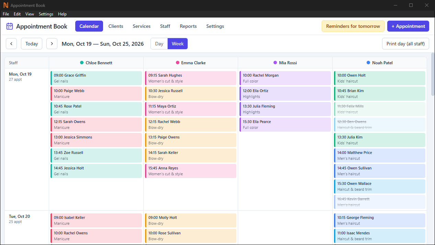Click Chloe Bennett's teal color dot
The height and width of the screenshot is (245, 435).
[x=82, y=63]
